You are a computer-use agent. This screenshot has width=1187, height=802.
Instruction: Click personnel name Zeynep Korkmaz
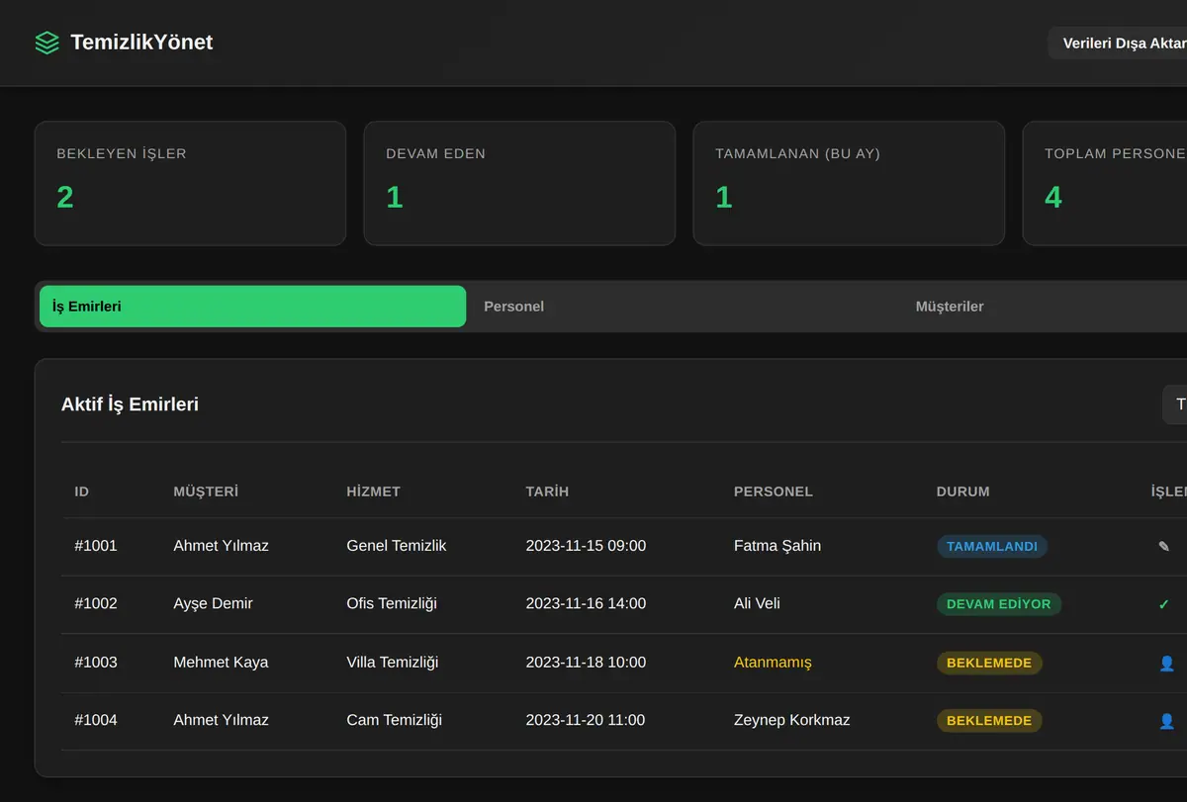(x=792, y=721)
